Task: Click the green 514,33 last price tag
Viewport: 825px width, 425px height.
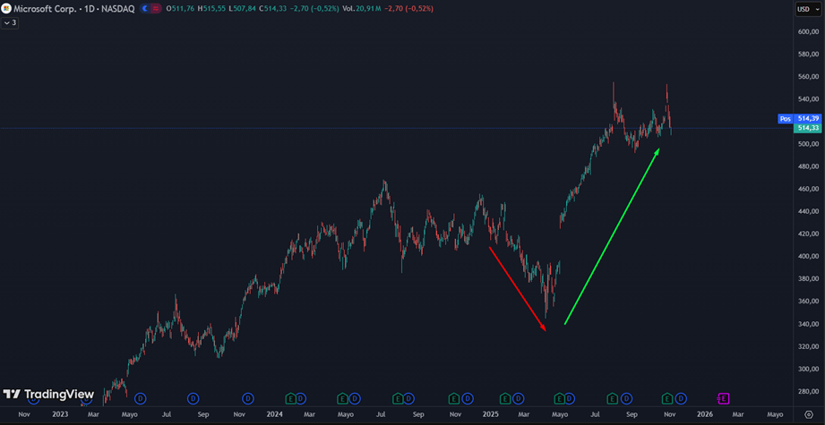Action: 808,128
